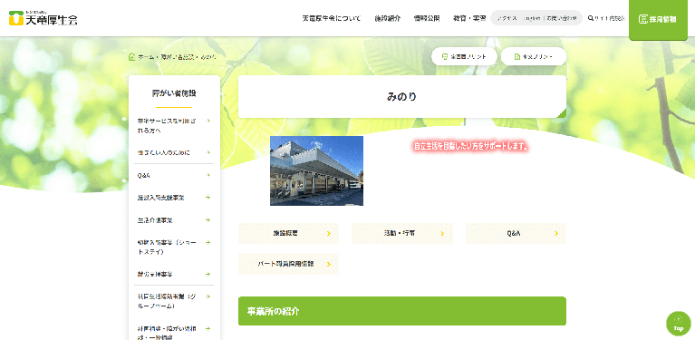Click the home icon in breadcrumb

coord(131,57)
